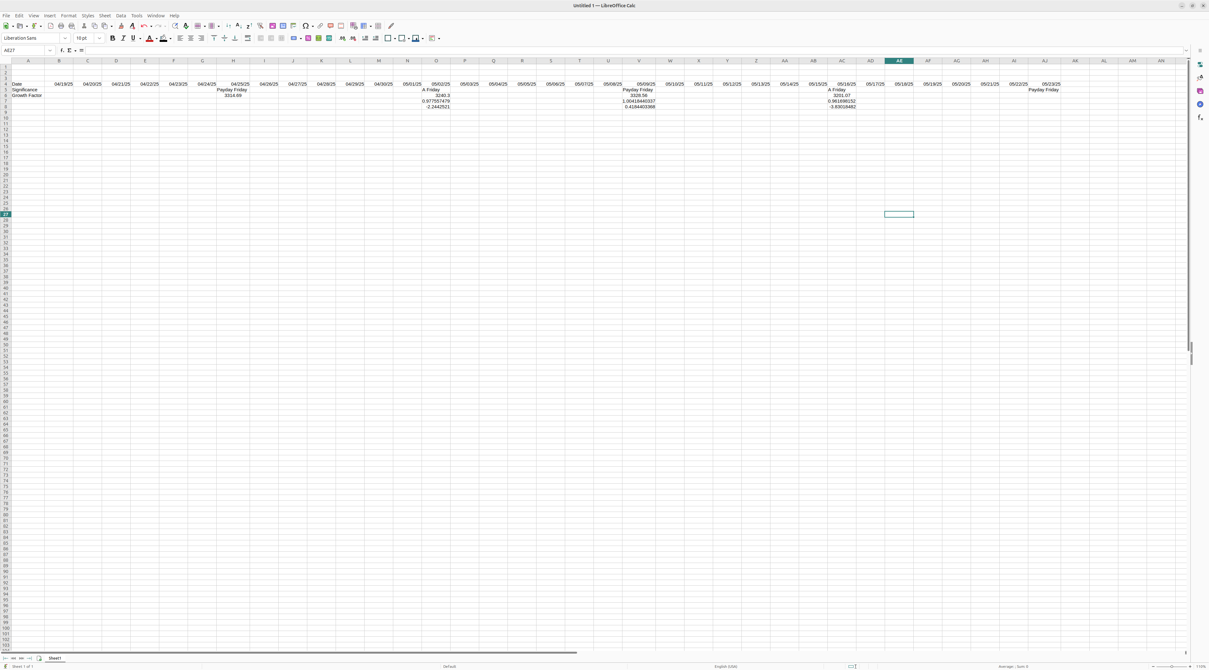Viewport: 1209px width, 670px height.
Task: Expand the Liberation Sans font name dropdown
Action: point(65,38)
